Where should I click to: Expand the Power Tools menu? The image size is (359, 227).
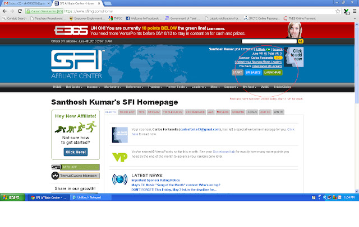point(177,87)
